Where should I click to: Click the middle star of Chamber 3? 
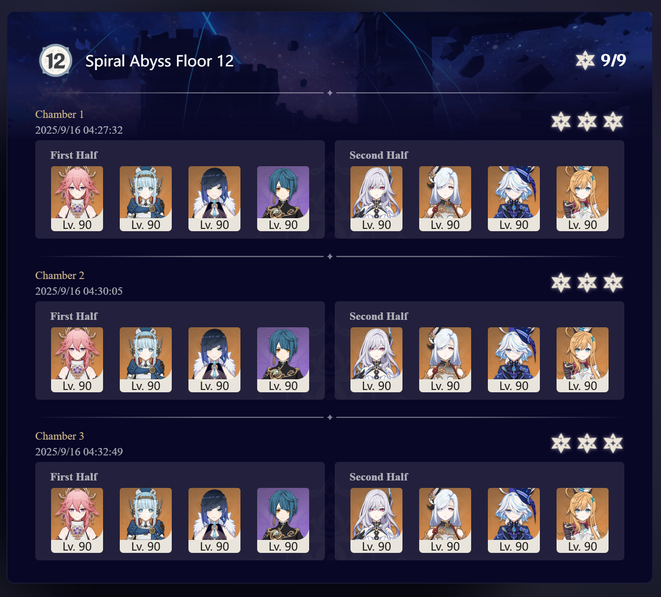click(x=587, y=443)
